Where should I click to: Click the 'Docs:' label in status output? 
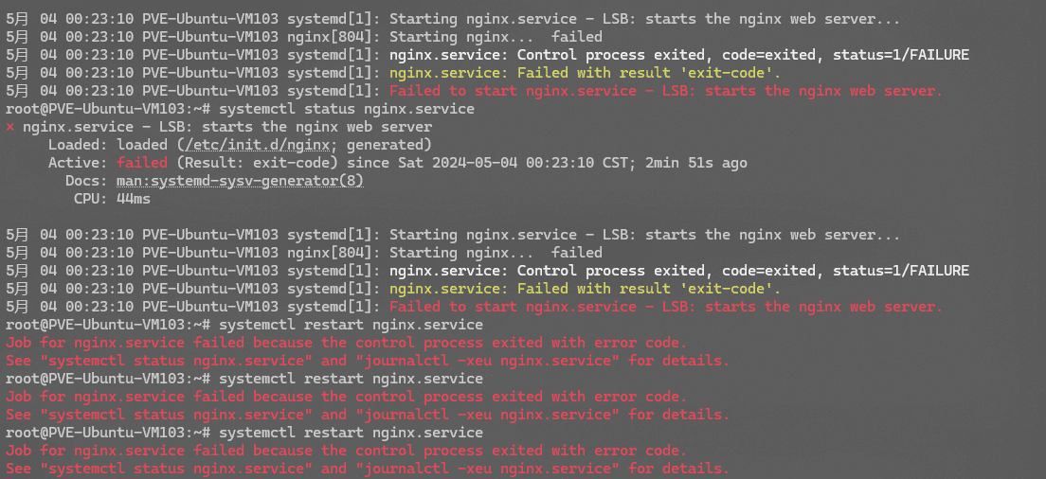point(87,181)
